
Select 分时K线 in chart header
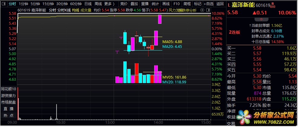[64, 10]
